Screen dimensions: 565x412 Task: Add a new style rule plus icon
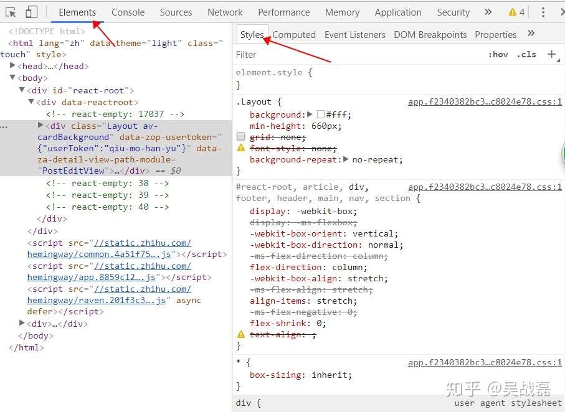551,54
